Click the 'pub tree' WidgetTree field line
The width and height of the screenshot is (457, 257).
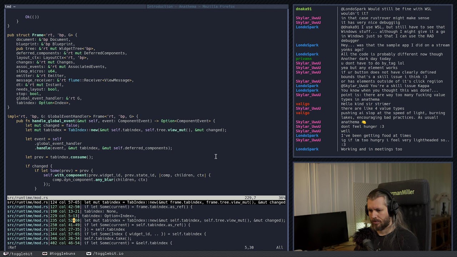pos(55,49)
